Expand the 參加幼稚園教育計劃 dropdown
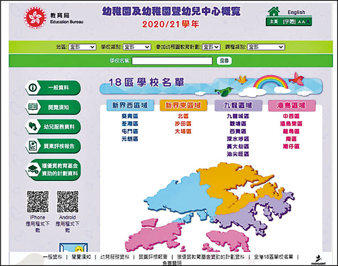Viewport: 338px width, 266px height. (x=211, y=47)
